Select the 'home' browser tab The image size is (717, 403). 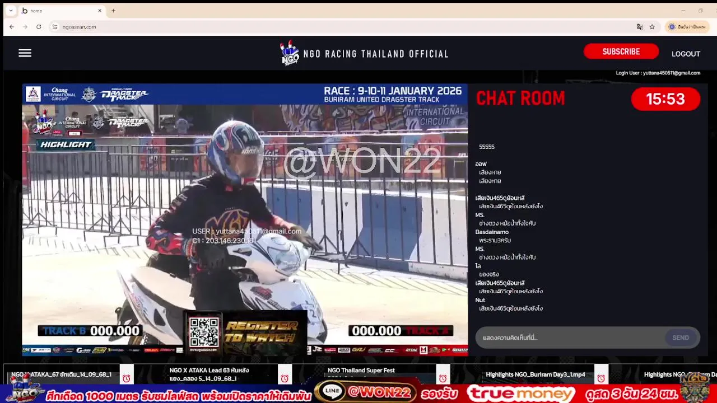tap(60, 11)
